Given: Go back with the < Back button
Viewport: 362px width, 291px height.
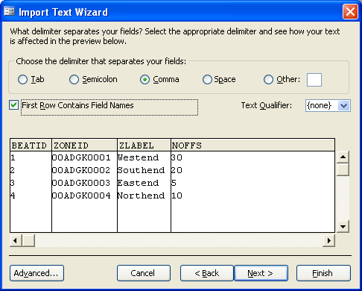Looking at the screenshot, I should click(207, 273).
